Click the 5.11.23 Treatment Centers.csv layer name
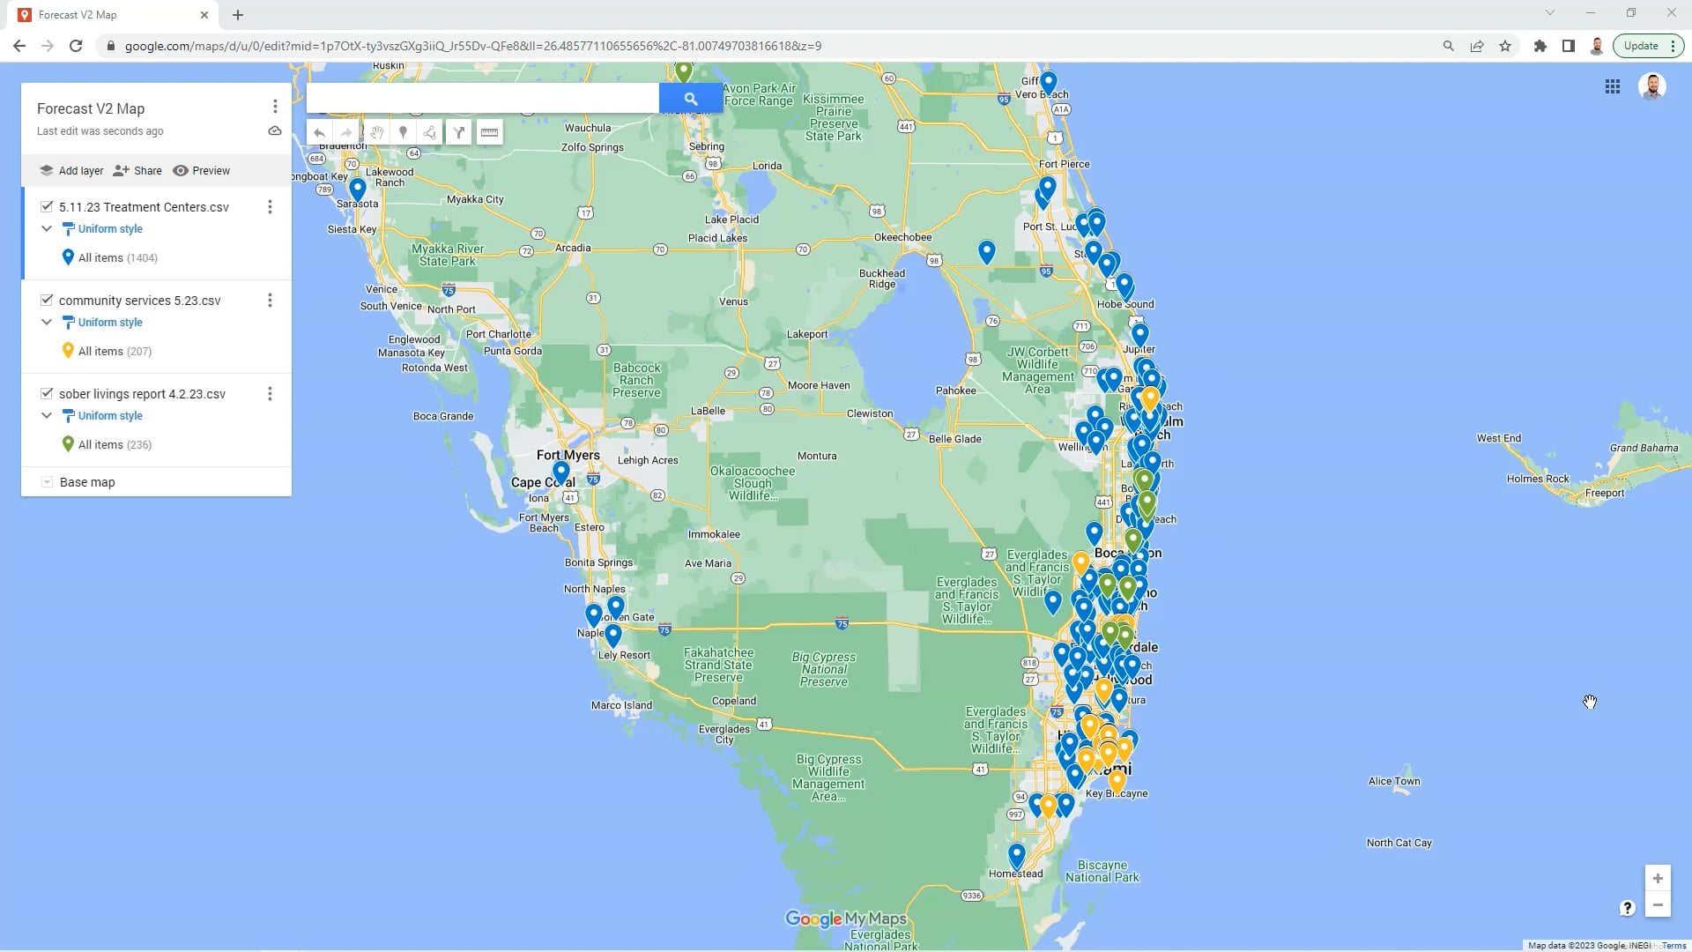Viewport: 1692px width, 952px height. (144, 207)
